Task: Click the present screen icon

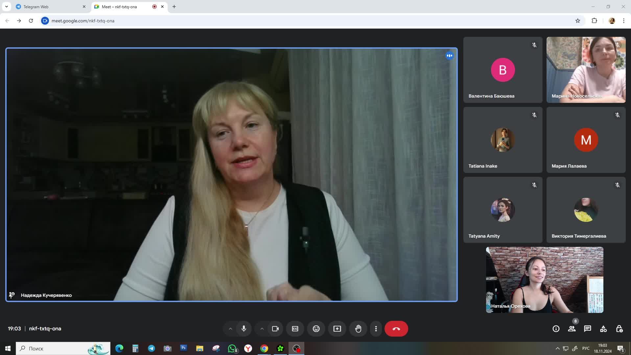Action: click(x=337, y=329)
